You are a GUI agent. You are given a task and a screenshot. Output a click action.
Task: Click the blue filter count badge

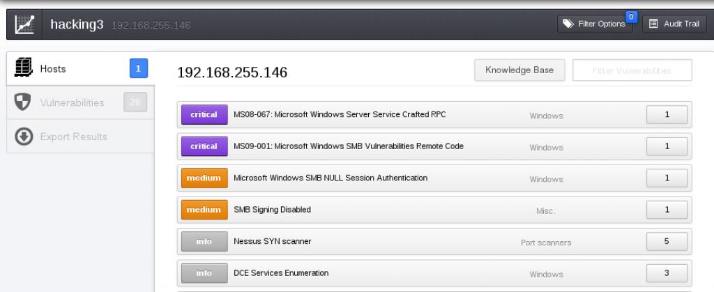631,16
